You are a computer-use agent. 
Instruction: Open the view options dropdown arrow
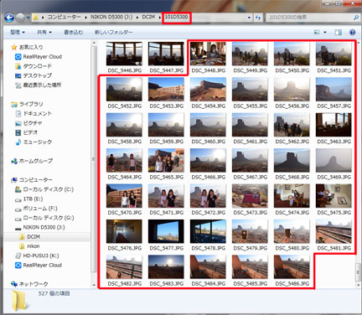tap(325, 33)
